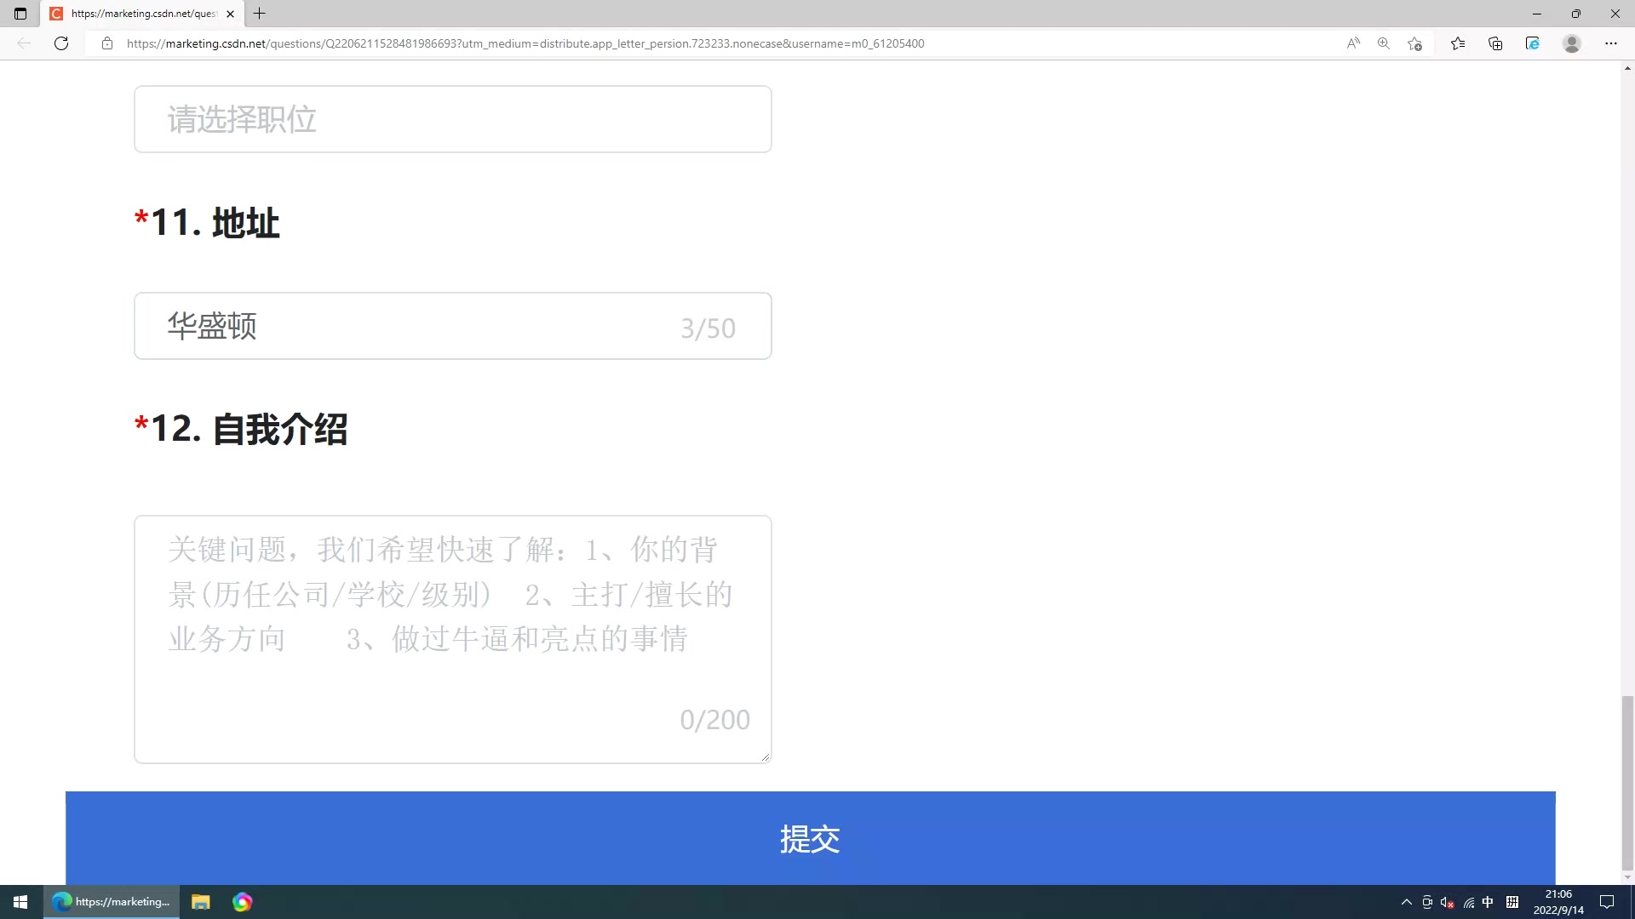Open the Favorites list icon
The height and width of the screenshot is (919, 1635).
click(x=1458, y=43)
